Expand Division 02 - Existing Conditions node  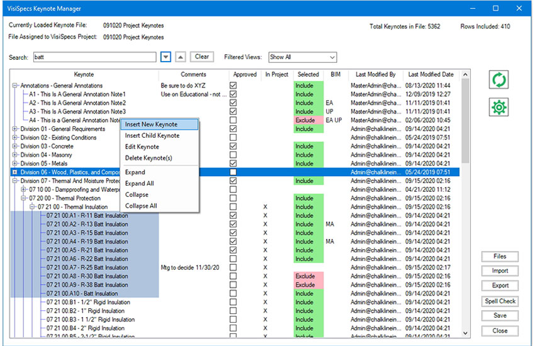point(14,137)
